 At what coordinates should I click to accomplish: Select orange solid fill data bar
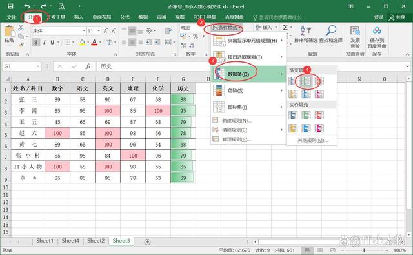[x=293, y=128]
